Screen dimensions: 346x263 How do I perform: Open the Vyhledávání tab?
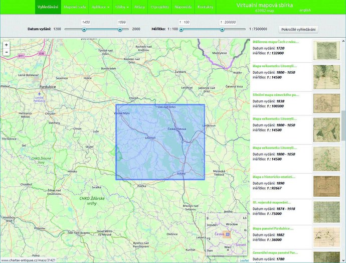(48, 8)
